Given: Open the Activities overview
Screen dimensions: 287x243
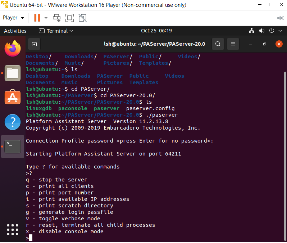Looking at the screenshot, I should point(15,31).
